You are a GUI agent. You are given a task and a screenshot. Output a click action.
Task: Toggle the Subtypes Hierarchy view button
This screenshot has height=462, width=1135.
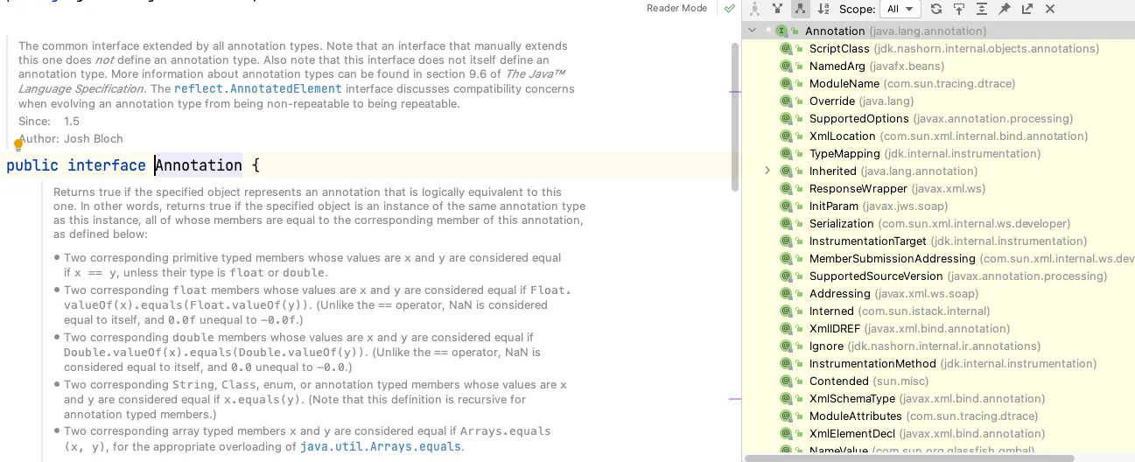[800, 9]
